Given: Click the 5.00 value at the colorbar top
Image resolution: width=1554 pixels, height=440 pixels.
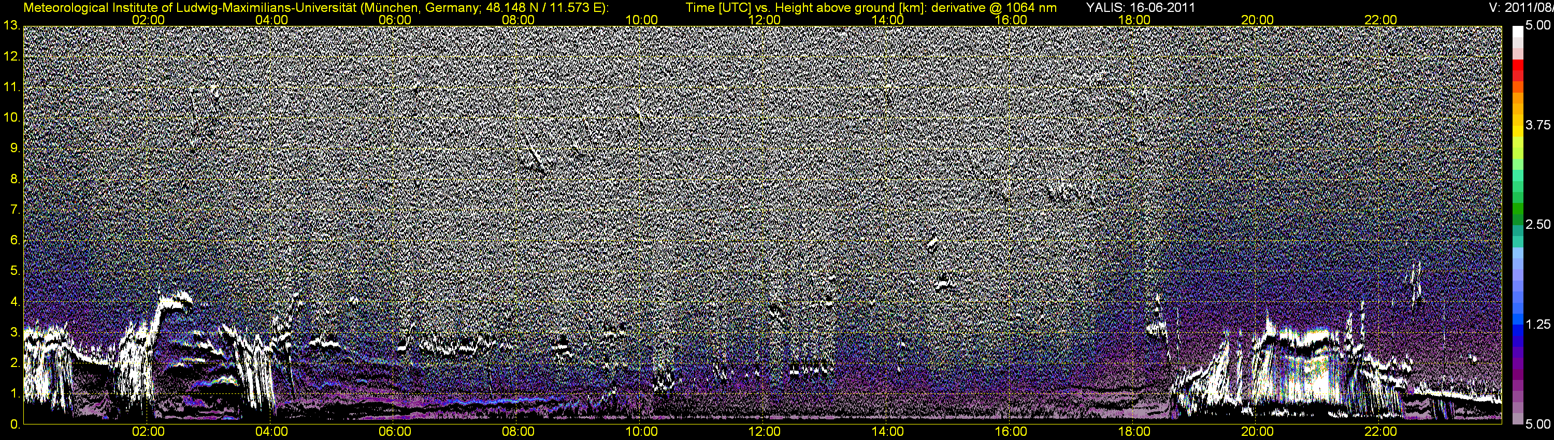Looking at the screenshot, I should pos(1538,25).
